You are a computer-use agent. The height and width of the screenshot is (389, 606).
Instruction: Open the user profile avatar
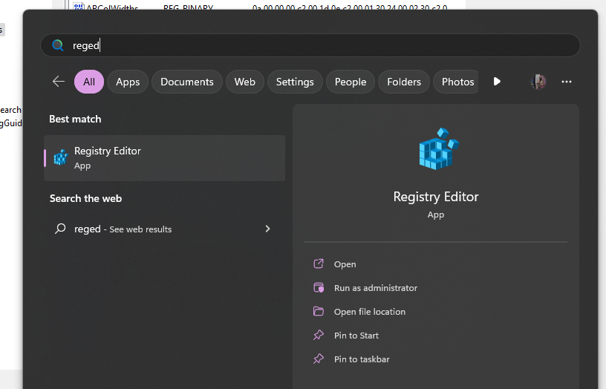(538, 82)
